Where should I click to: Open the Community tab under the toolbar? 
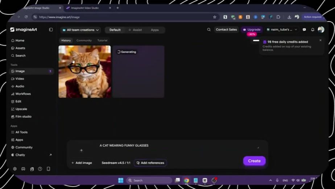[x=84, y=40]
